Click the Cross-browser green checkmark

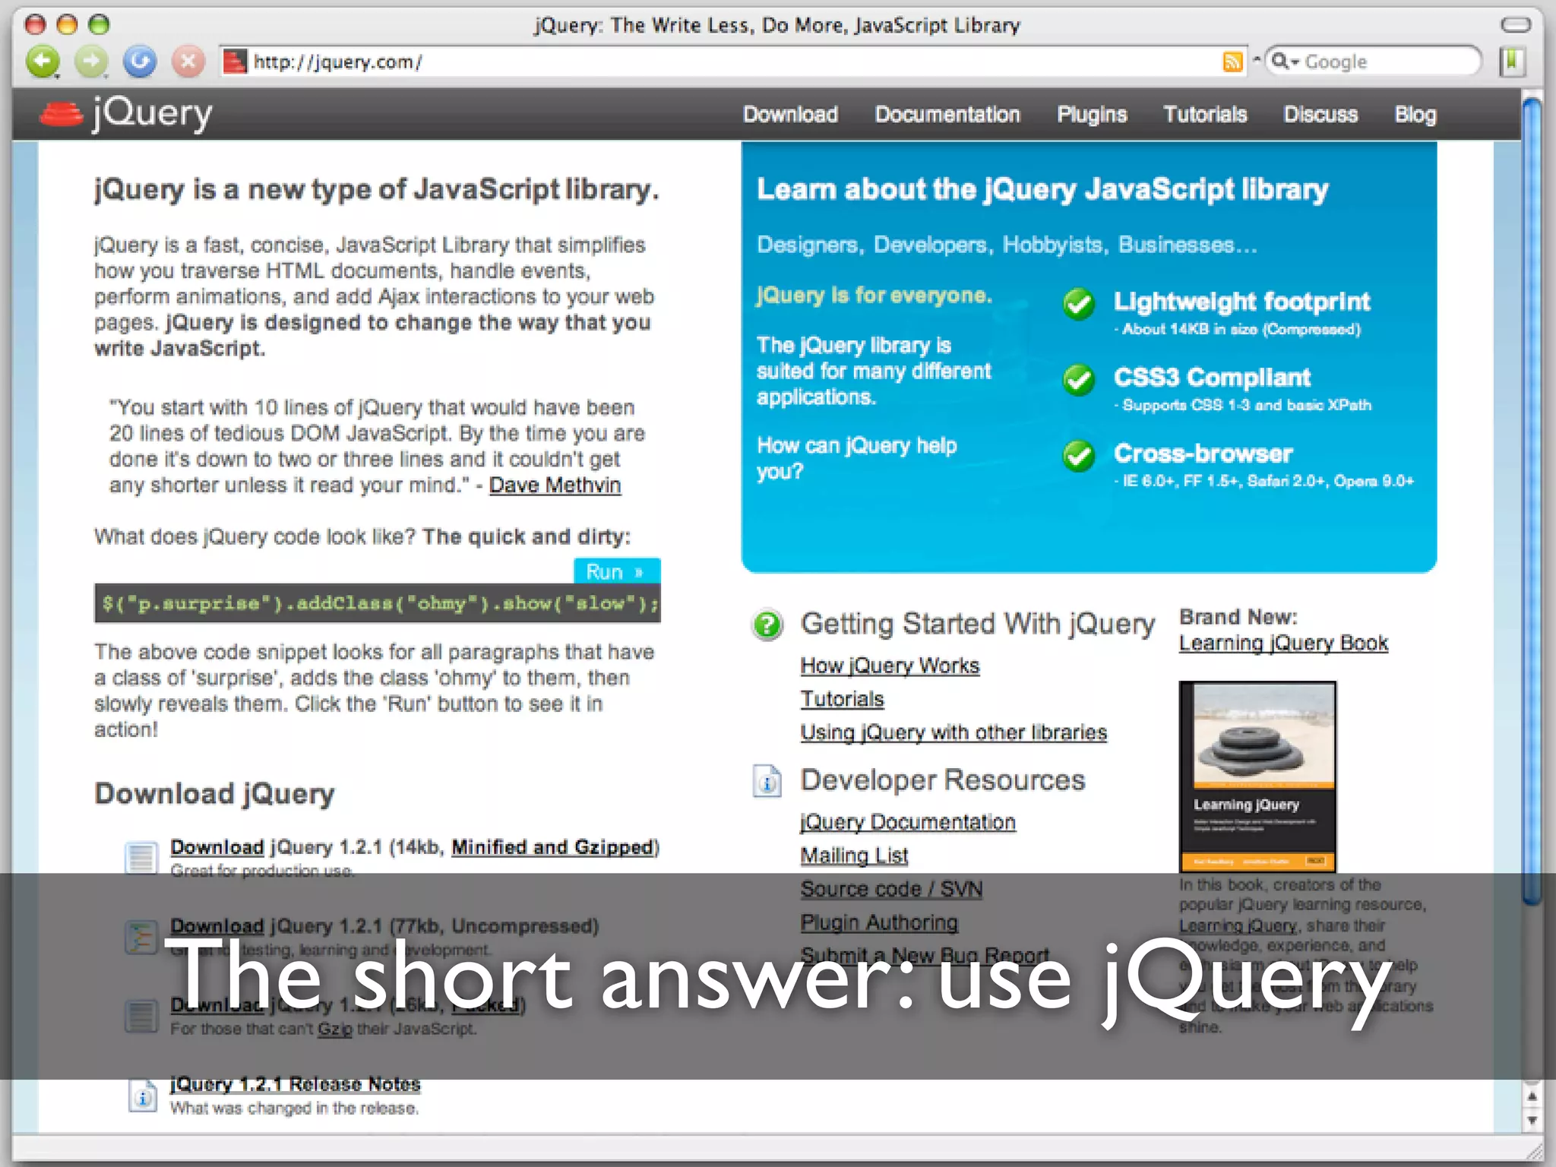(x=1078, y=455)
